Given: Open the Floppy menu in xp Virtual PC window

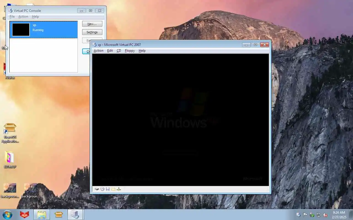Looking at the screenshot, I should pos(130,51).
